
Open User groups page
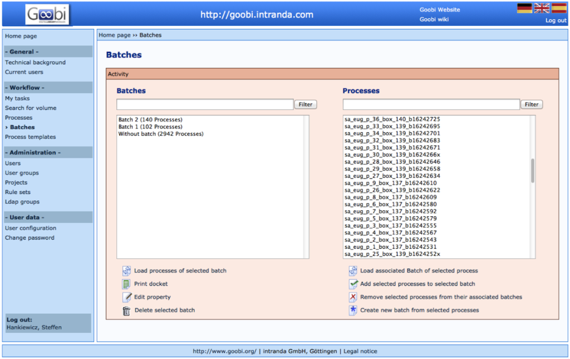22,173
